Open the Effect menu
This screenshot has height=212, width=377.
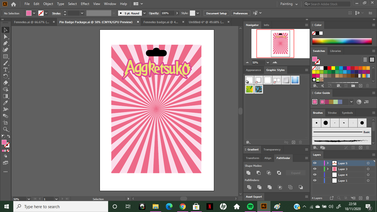[85, 4]
